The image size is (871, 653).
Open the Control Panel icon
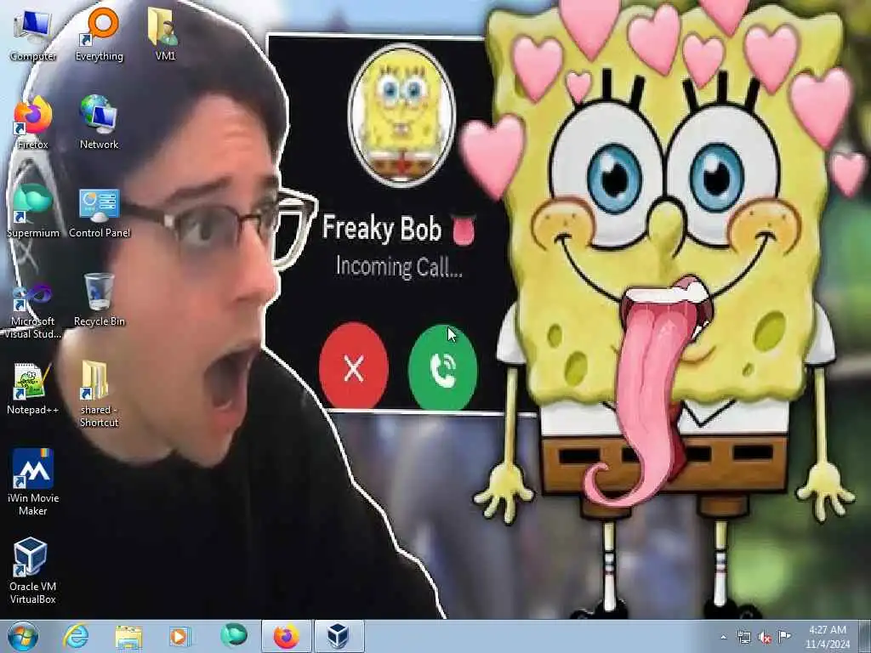click(x=100, y=213)
